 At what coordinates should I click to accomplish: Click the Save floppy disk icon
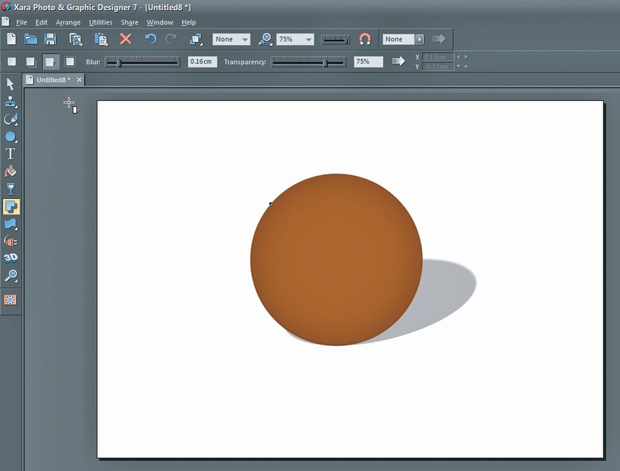(51, 39)
